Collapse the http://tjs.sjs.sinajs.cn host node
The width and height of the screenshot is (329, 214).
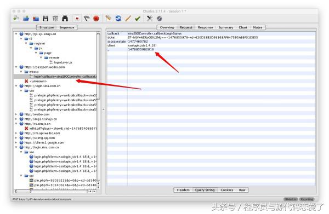coord(16,34)
